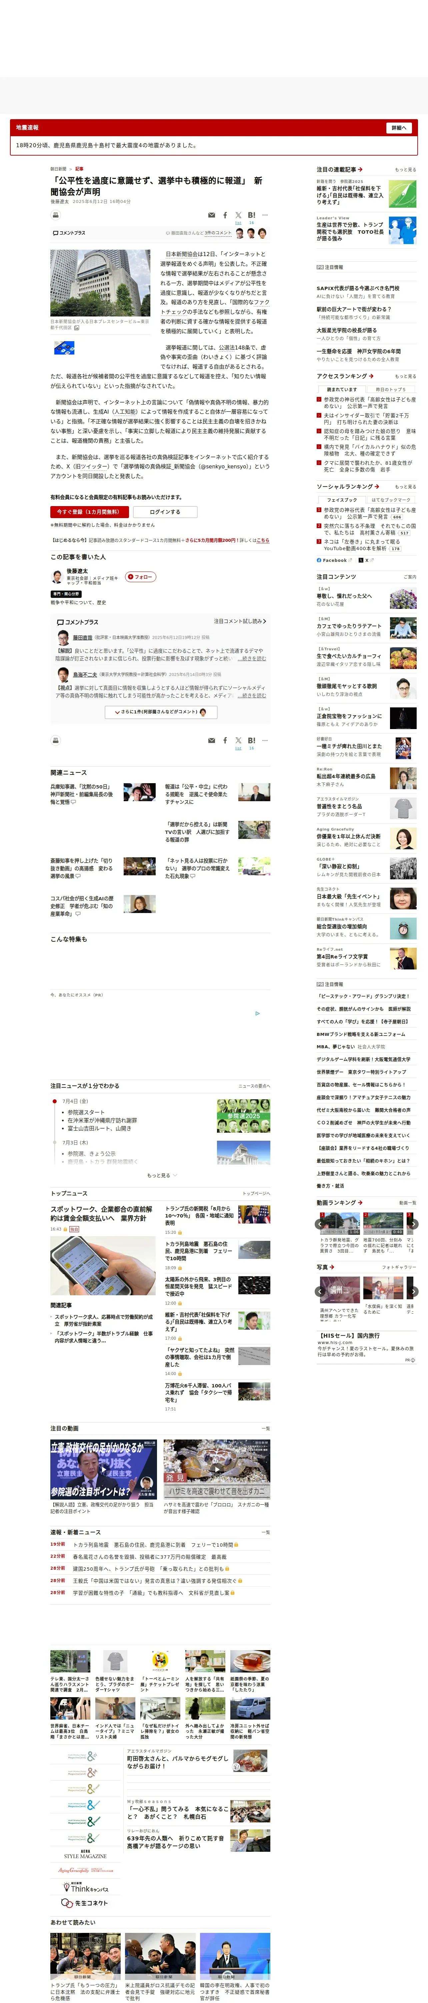The width and height of the screenshot is (428, 2003).
Task: Click previous arrow in 動画ランキング carousel
Action: tap(319, 1224)
